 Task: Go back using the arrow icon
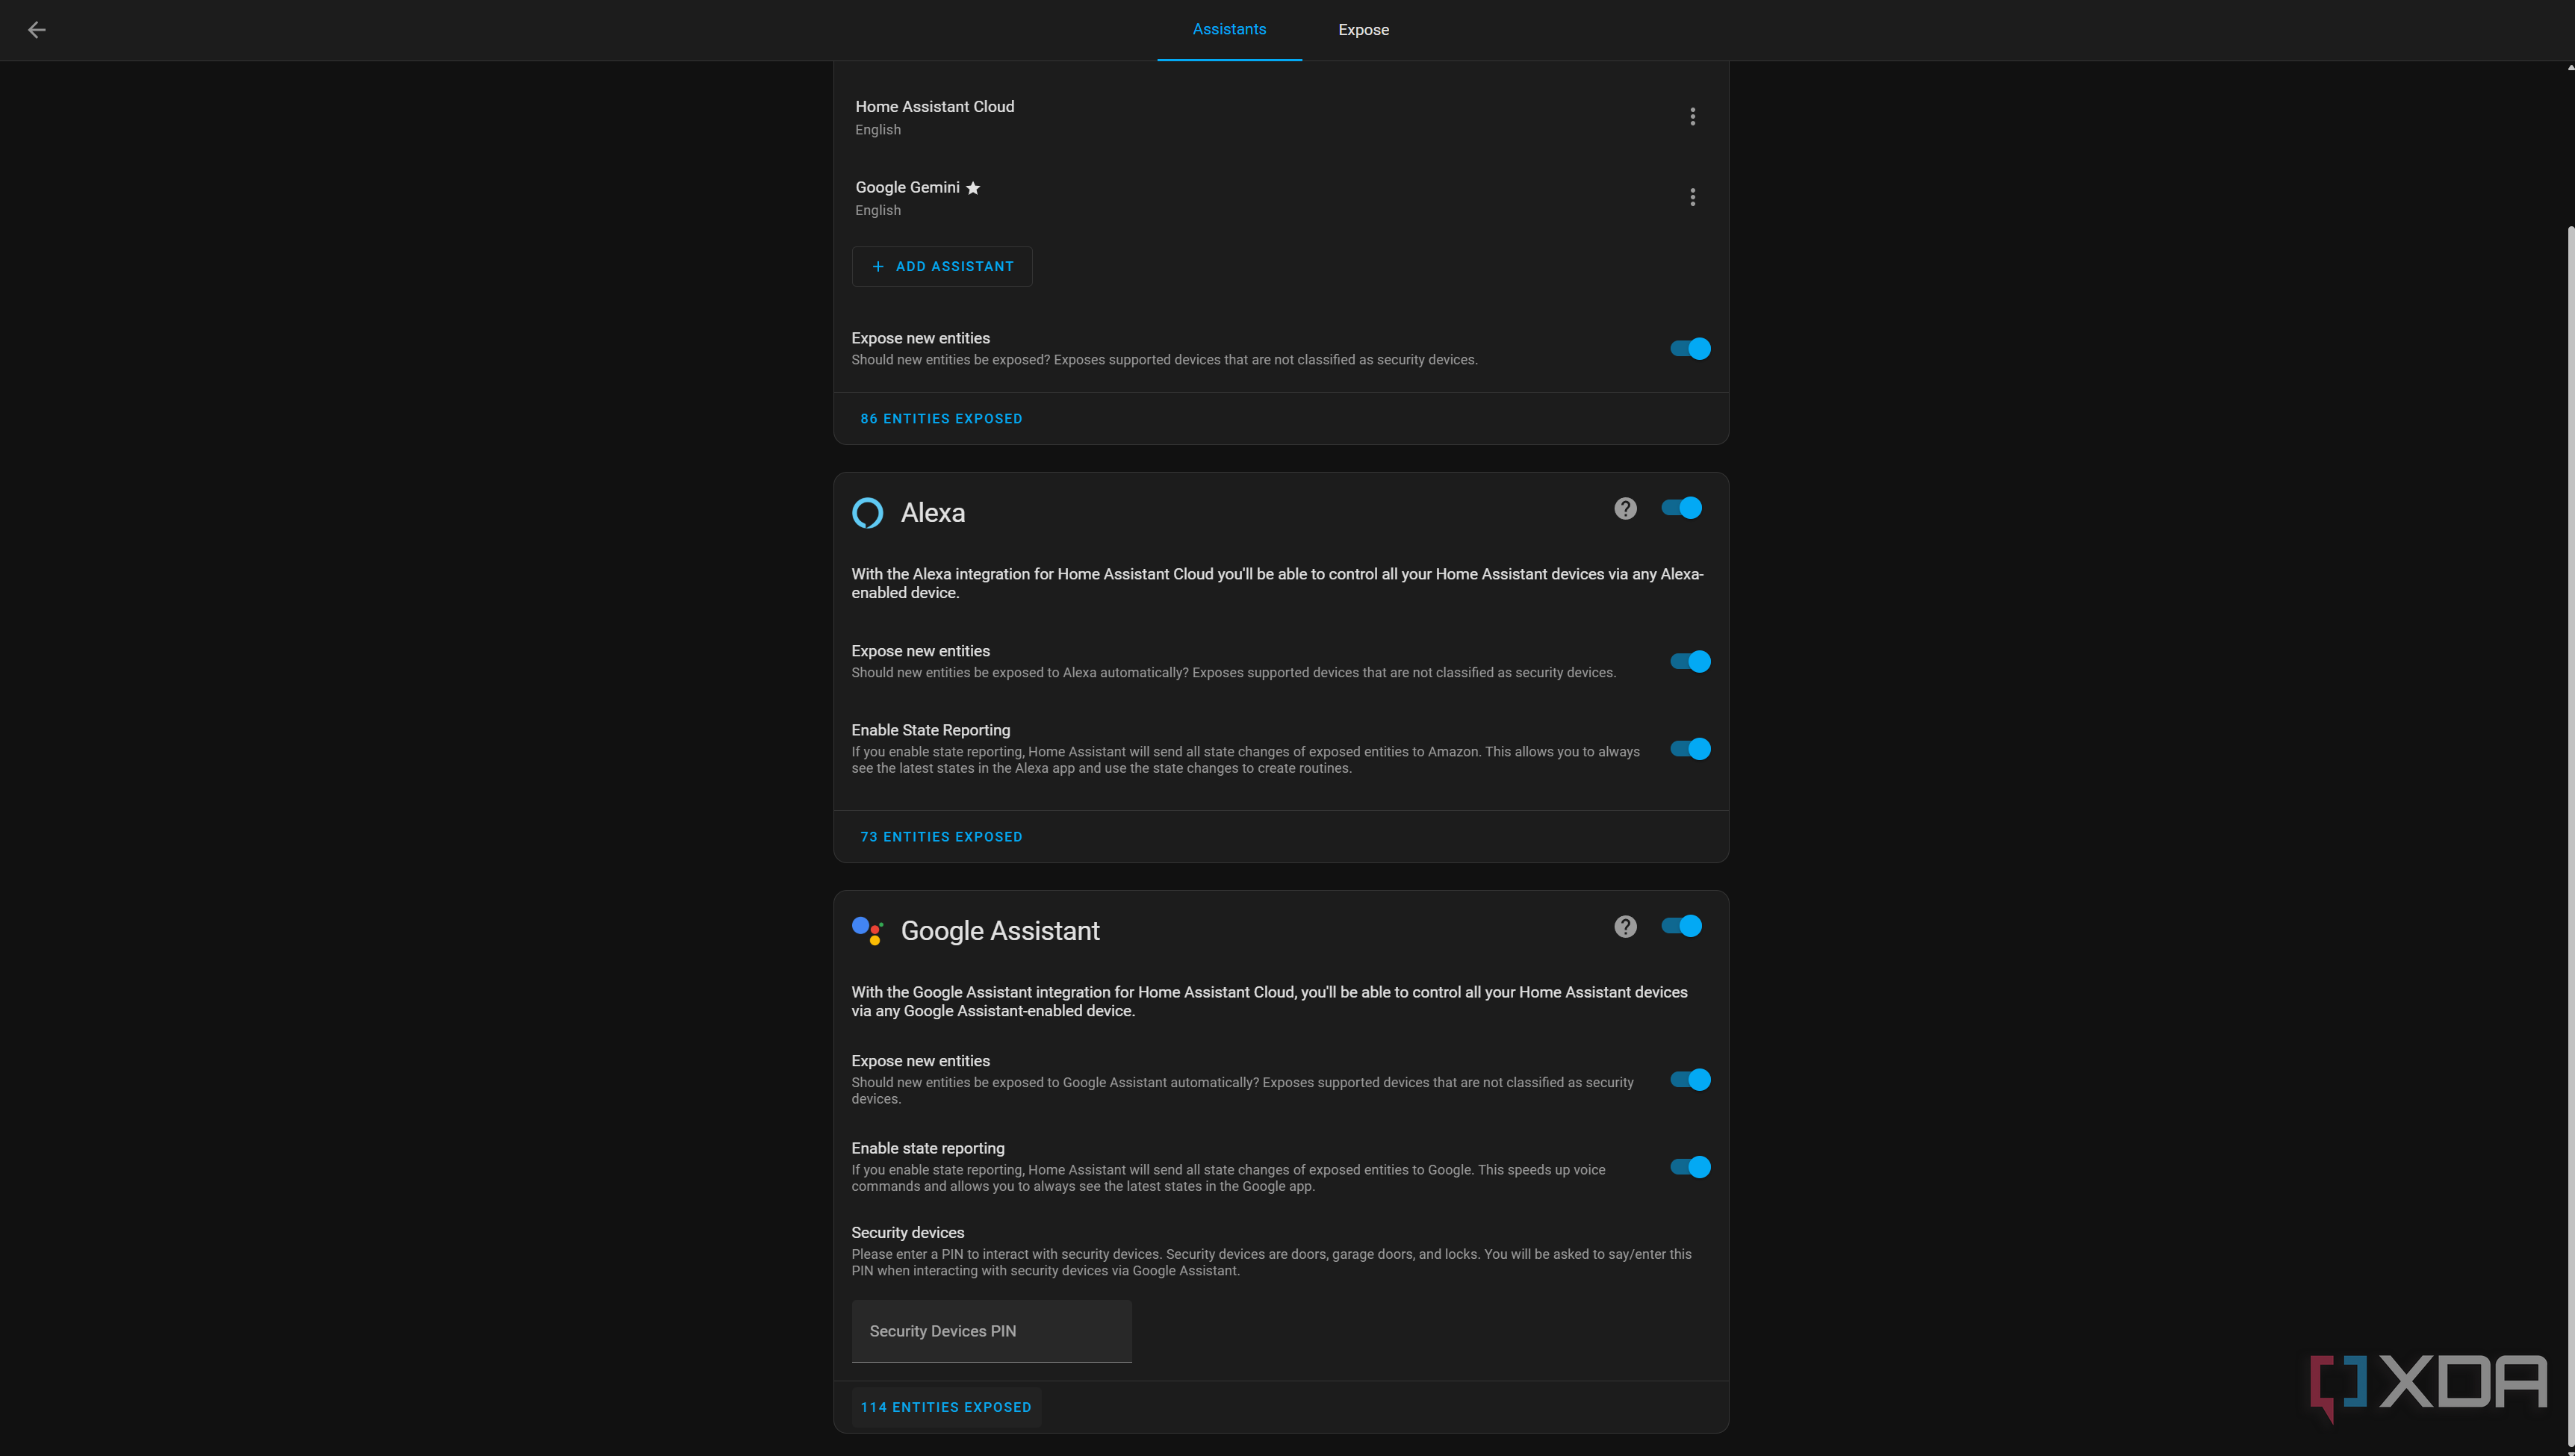tap(37, 30)
